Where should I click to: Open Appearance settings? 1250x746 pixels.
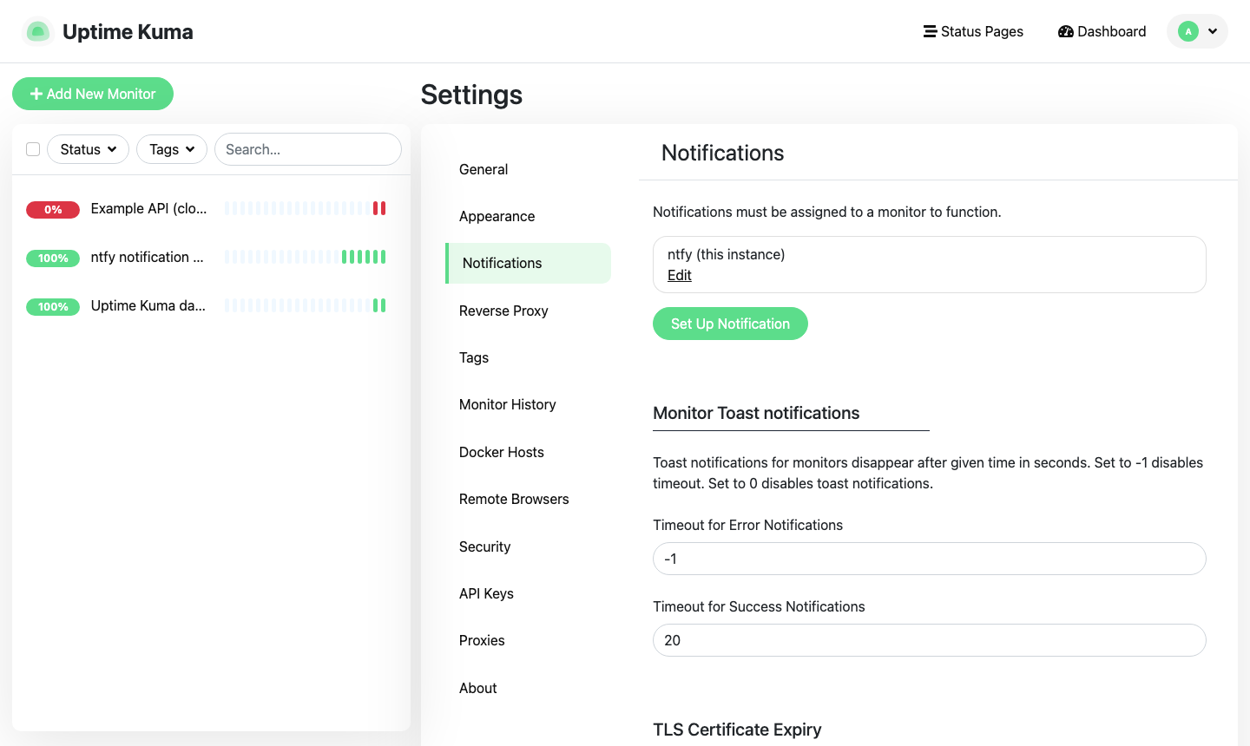pyautogui.click(x=528, y=216)
